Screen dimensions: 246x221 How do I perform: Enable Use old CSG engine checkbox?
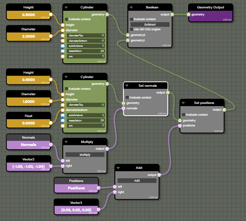(132, 29)
